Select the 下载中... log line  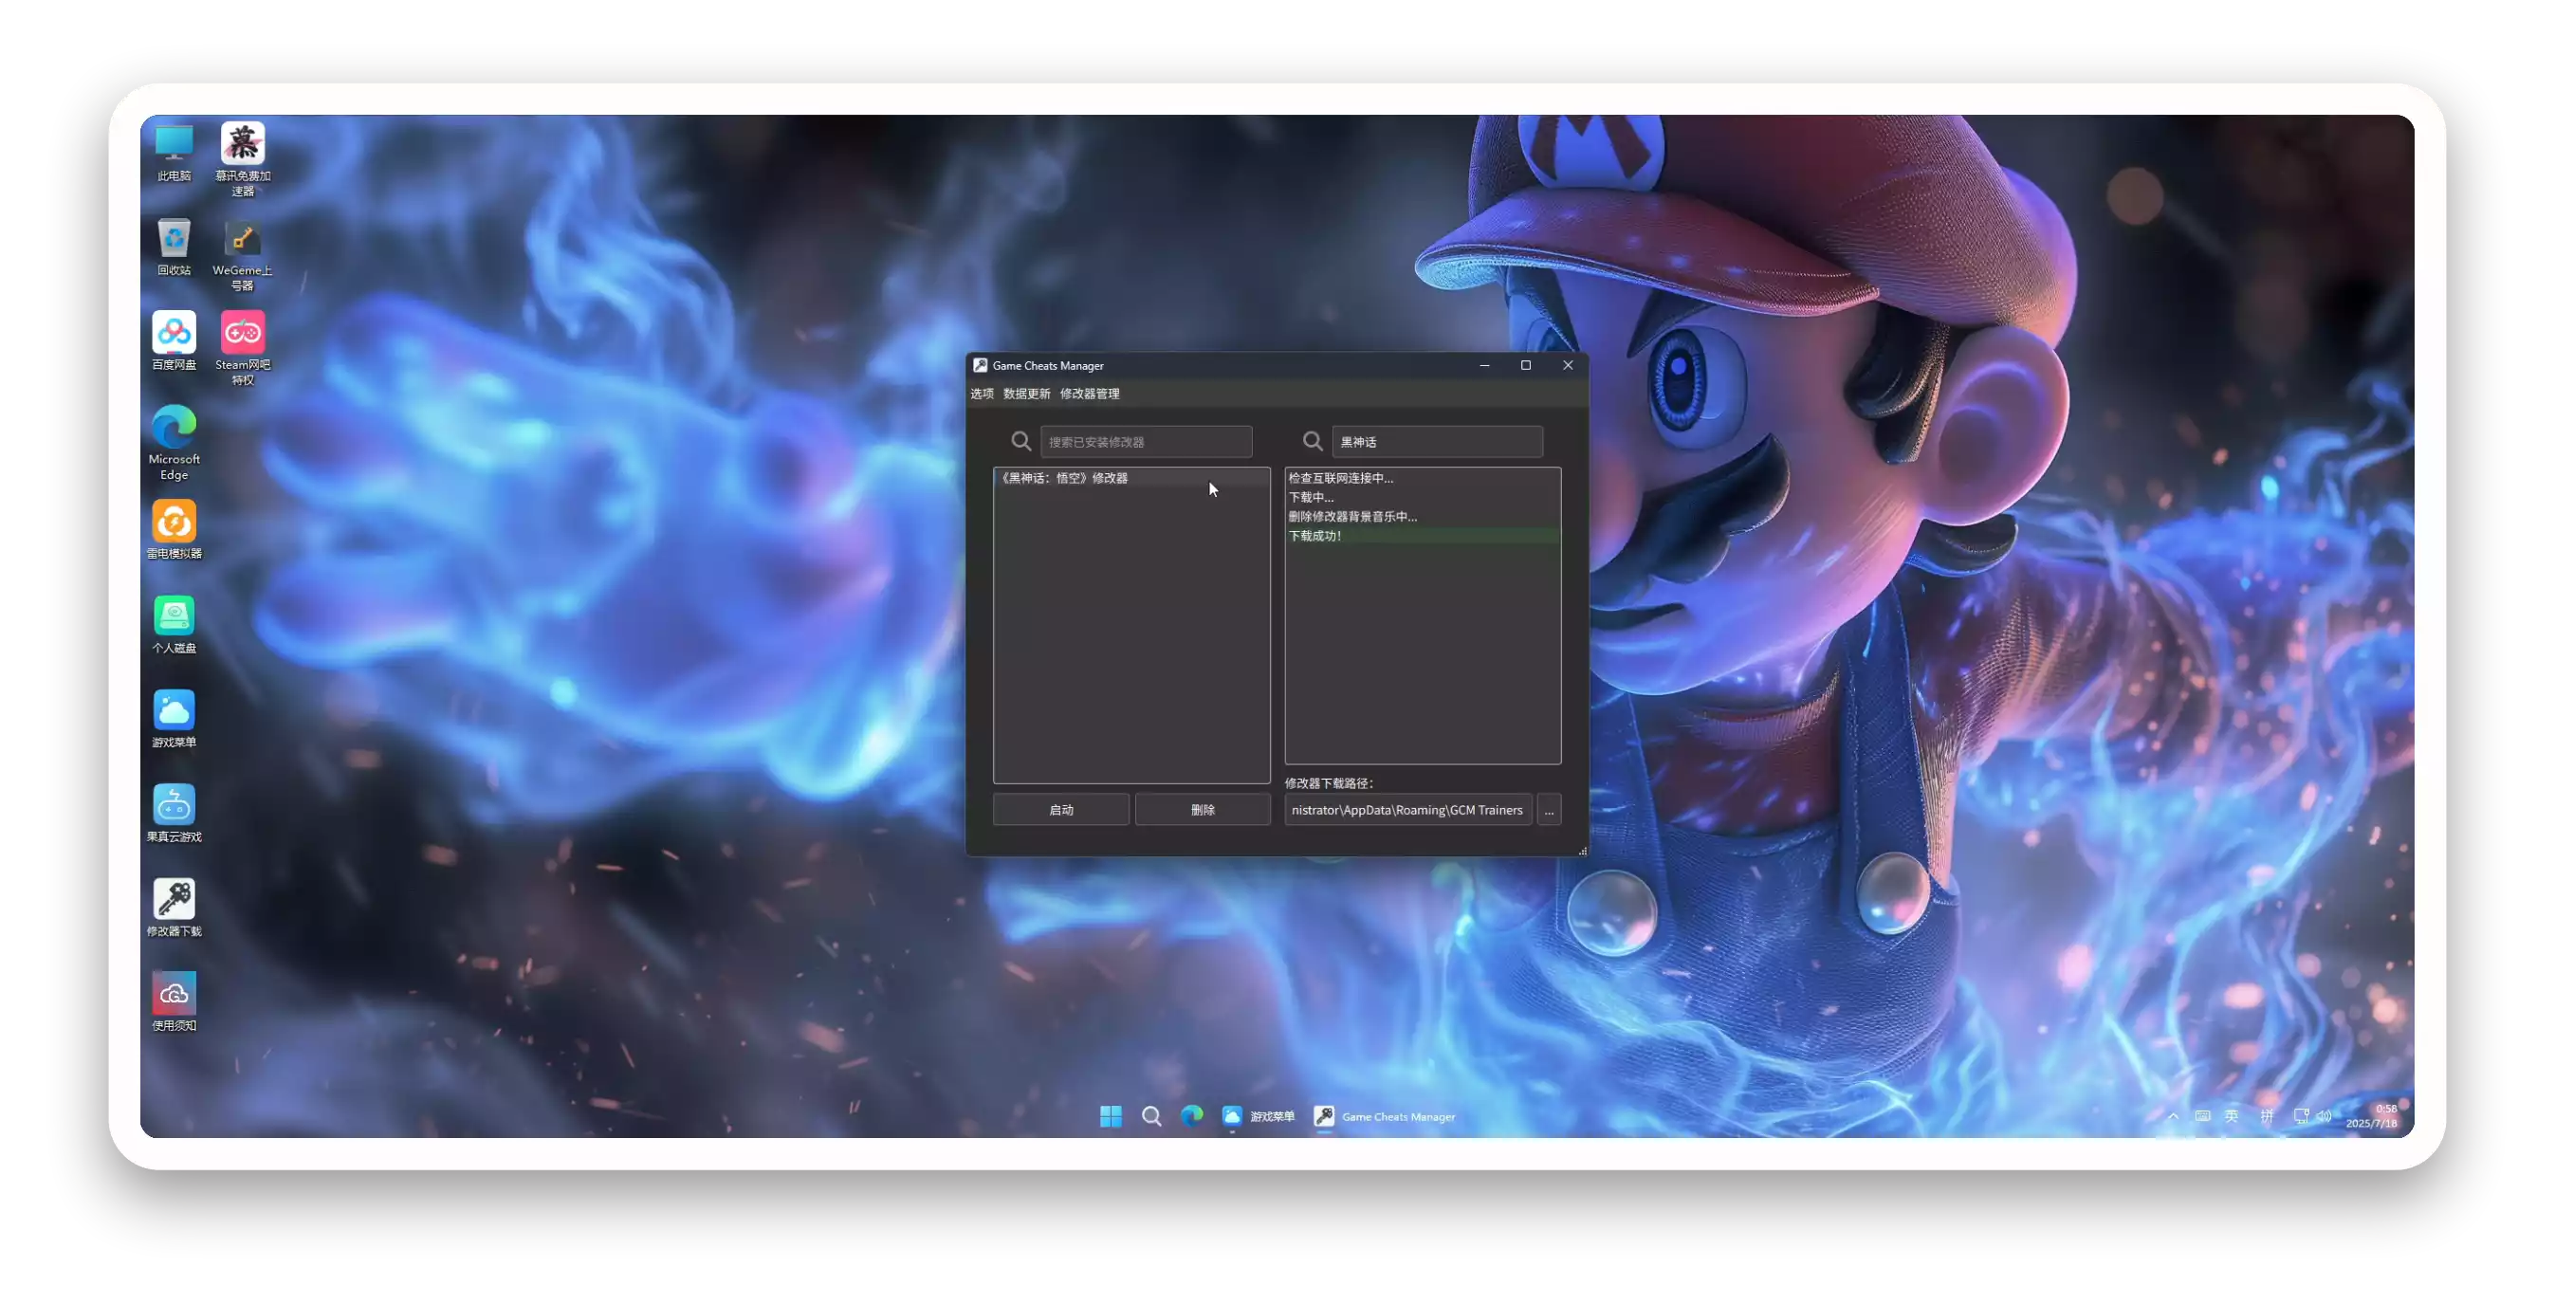[x=1423, y=497]
